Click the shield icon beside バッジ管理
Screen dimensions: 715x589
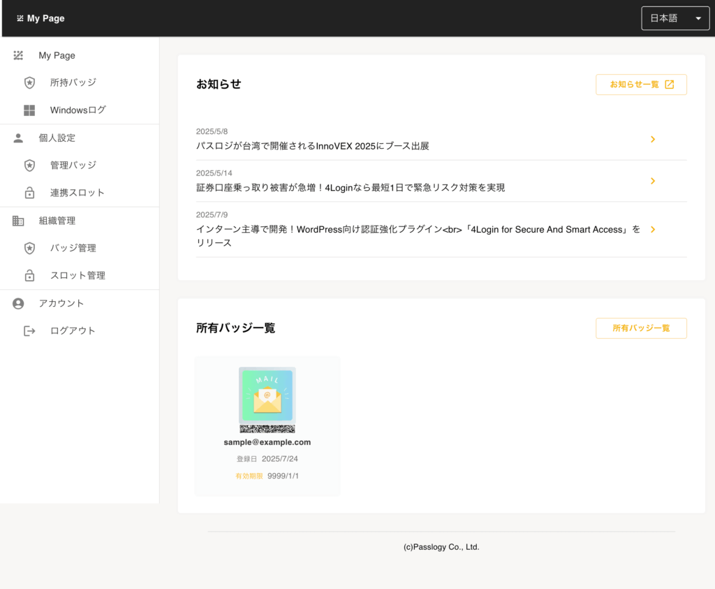29,248
